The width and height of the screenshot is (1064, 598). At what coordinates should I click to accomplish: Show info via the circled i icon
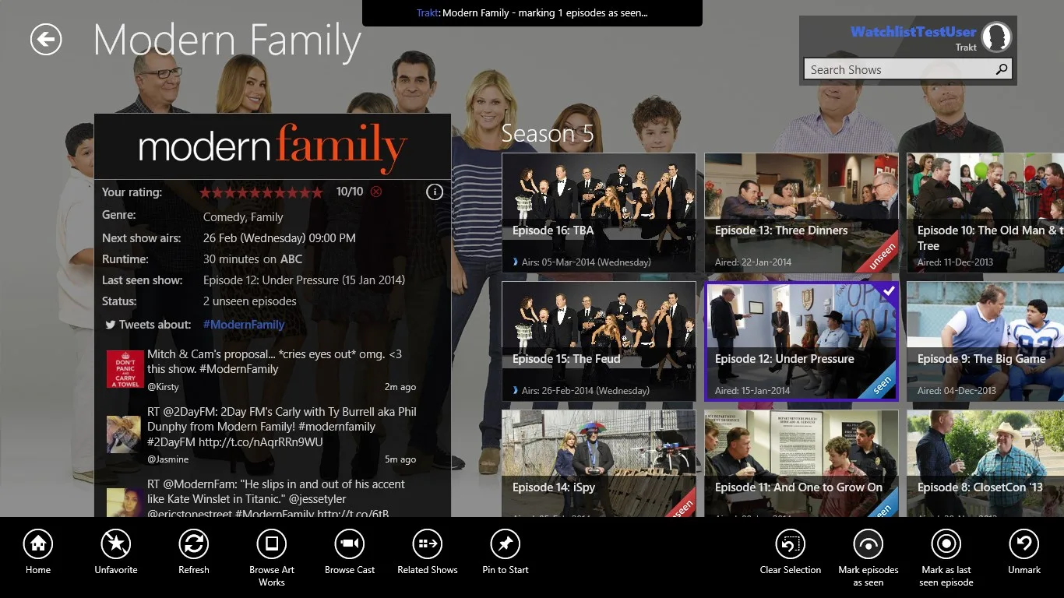435,192
